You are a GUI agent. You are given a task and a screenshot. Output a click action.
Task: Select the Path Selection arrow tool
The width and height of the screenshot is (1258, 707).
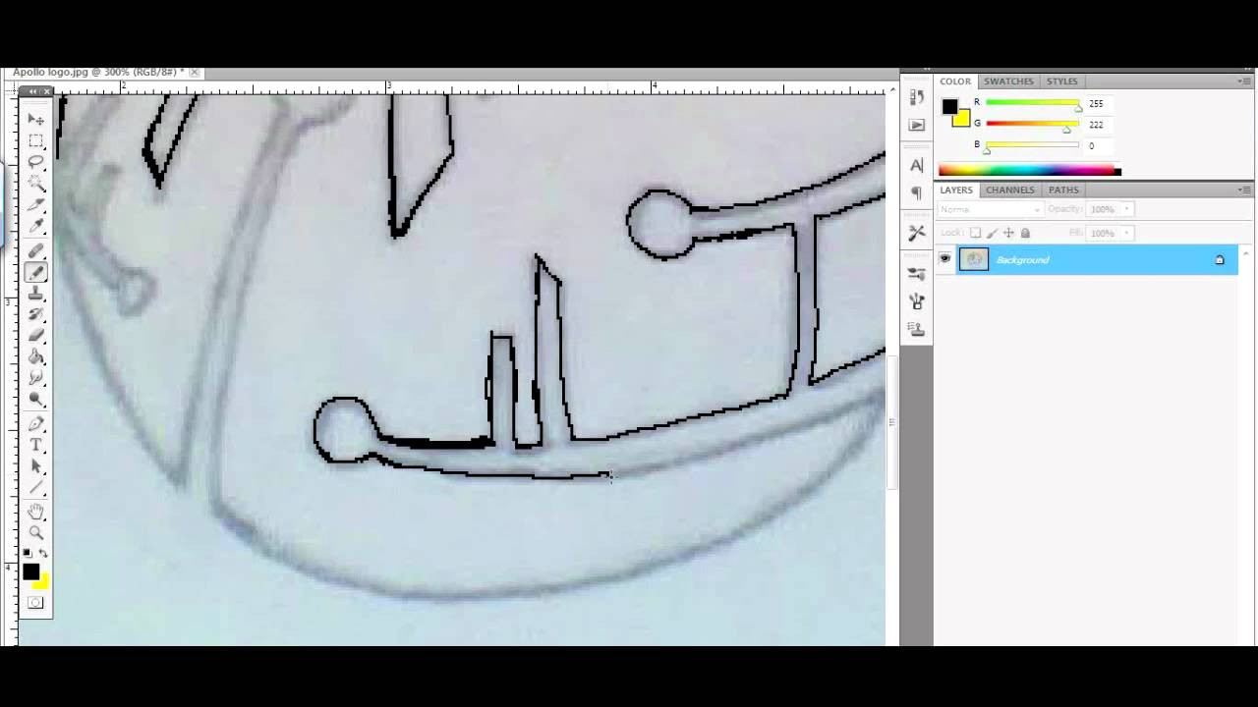36,466
